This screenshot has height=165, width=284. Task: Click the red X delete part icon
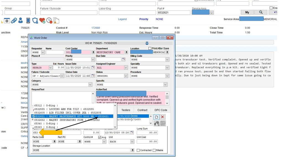[x=163, y=117]
